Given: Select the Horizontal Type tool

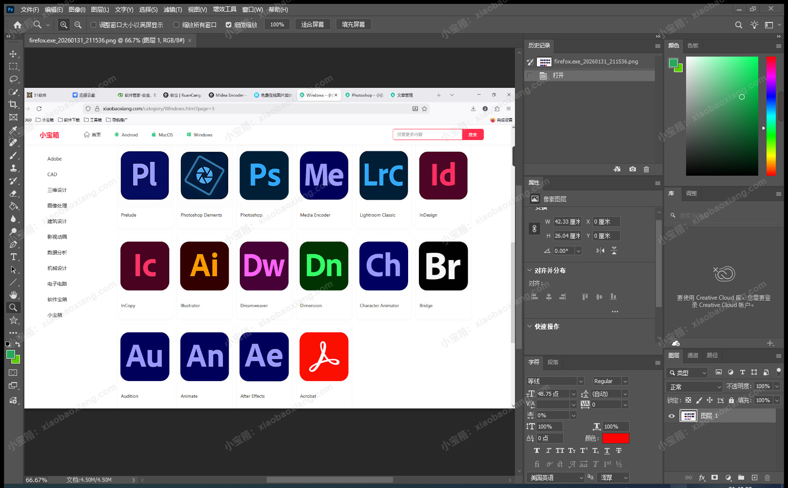Looking at the screenshot, I should [x=13, y=257].
